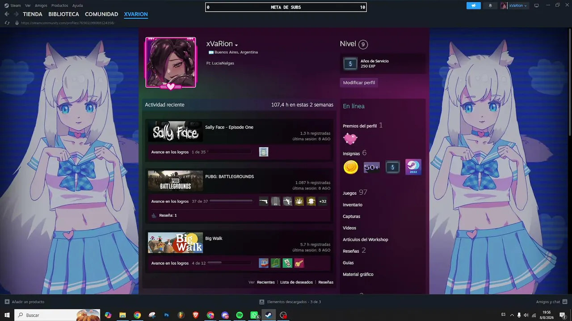
Task: Open the Juegos 97 link
Action: point(355,193)
